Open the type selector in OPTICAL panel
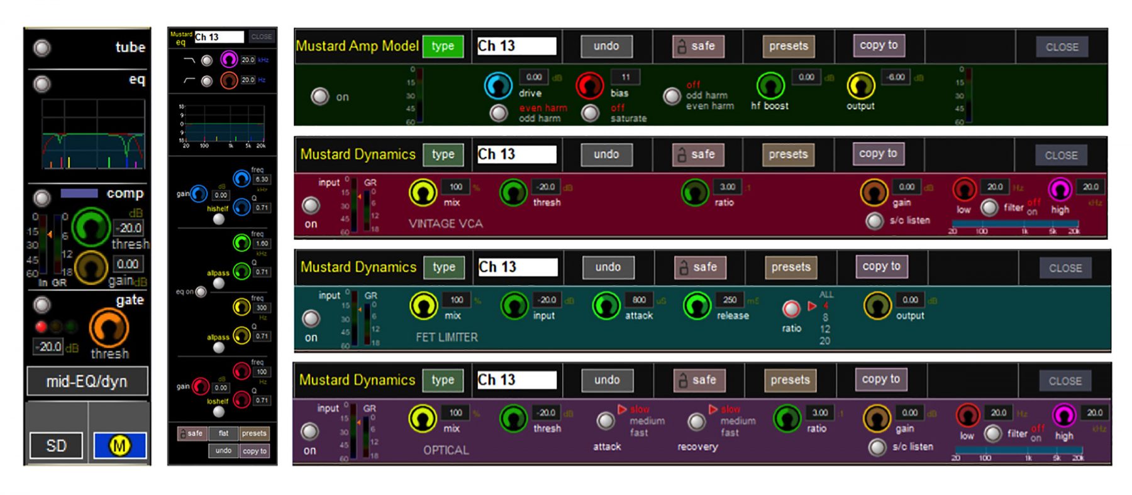The height and width of the screenshot is (495, 1132). tap(443, 380)
